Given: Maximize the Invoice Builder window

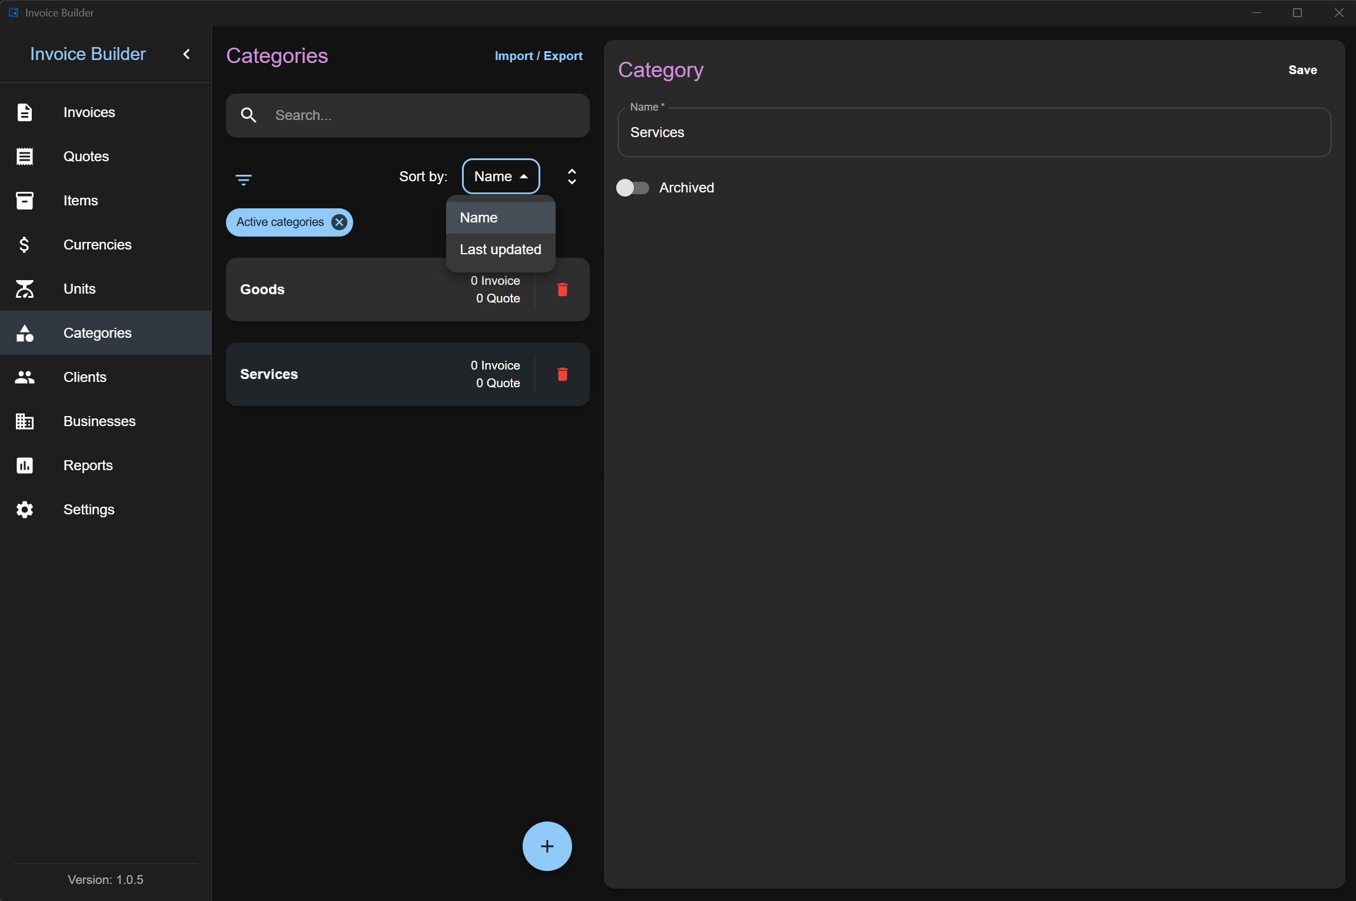Looking at the screenshot, I should pos(1297,12).
